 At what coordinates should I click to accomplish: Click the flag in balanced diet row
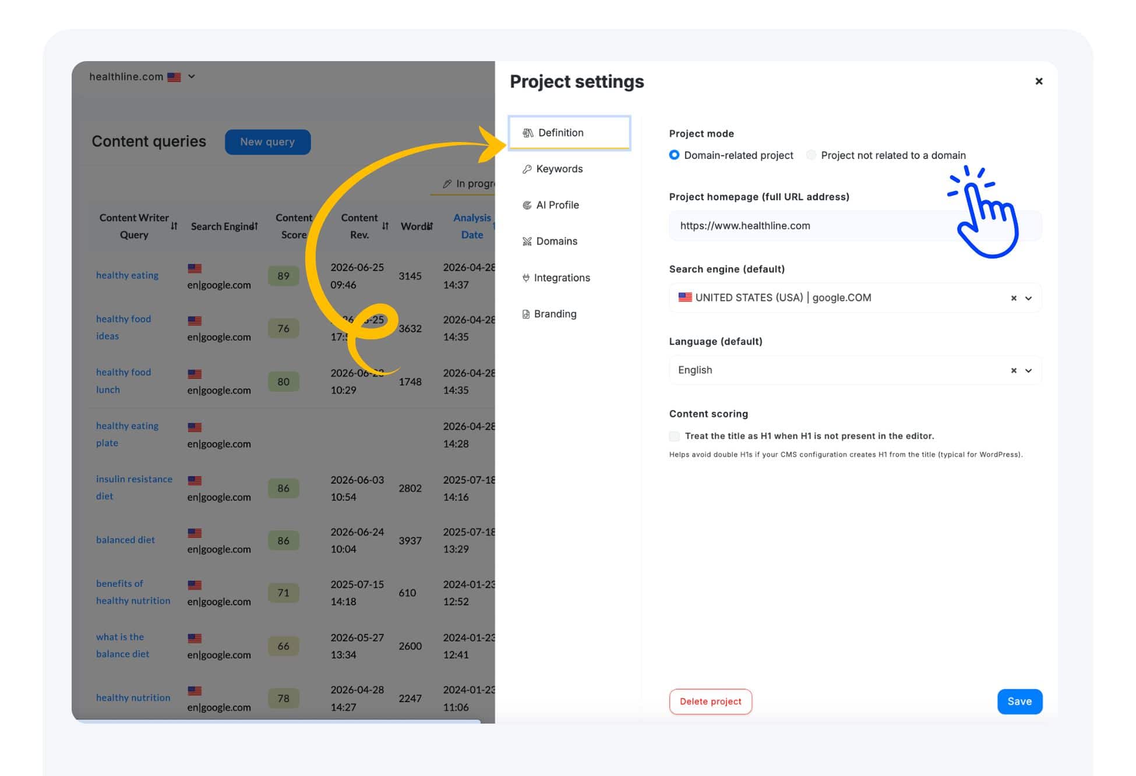pos(195,533)
